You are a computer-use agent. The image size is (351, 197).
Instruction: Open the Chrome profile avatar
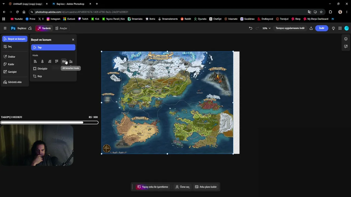[340, 12]
